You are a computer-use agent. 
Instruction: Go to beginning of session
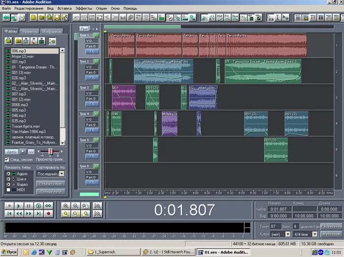coord(9,214)
